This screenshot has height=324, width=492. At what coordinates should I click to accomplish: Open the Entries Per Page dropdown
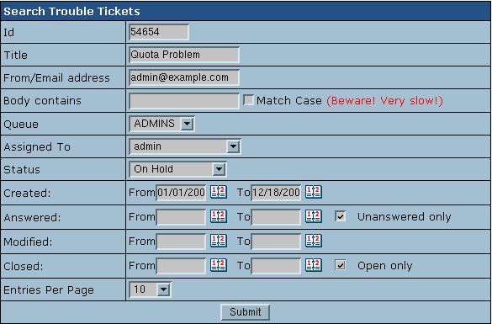pyautogui.click(x=150, y=289)
